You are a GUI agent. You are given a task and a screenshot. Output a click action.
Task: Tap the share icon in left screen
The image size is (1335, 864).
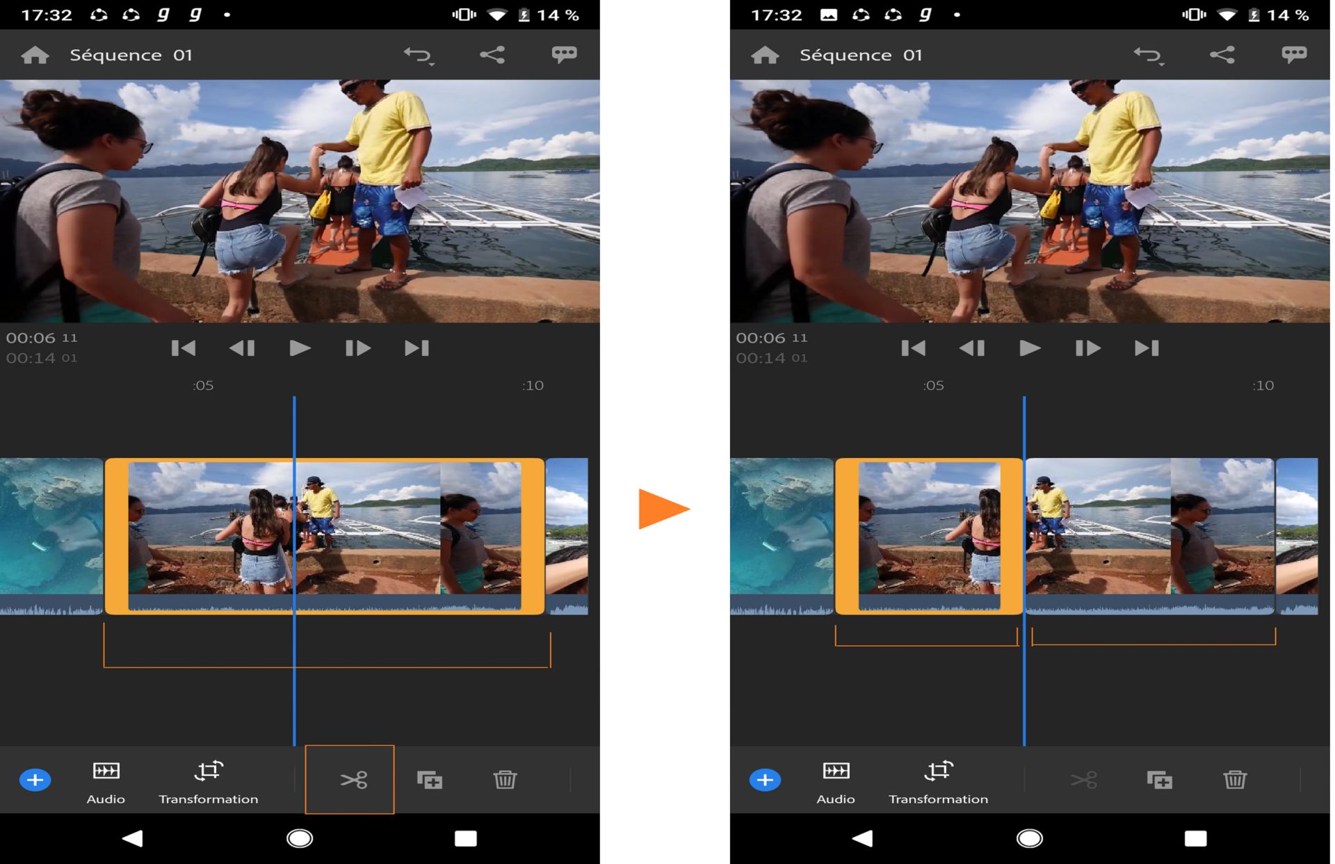(492, 55)
